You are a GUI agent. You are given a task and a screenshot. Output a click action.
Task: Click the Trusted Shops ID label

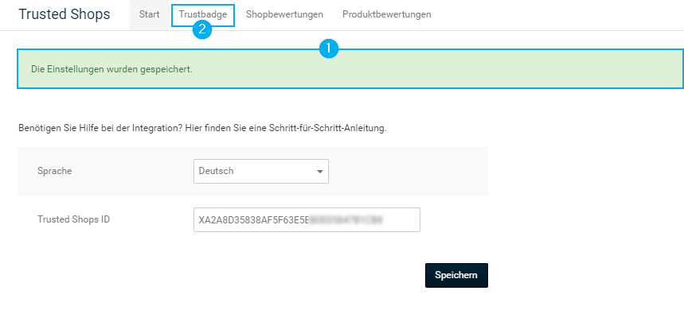[74, 219]
